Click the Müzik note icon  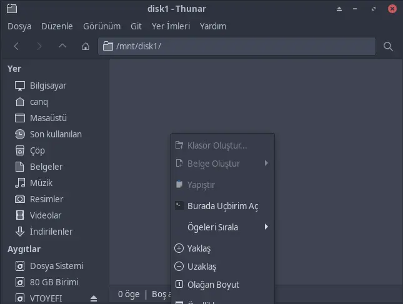[x=20, y=183]
